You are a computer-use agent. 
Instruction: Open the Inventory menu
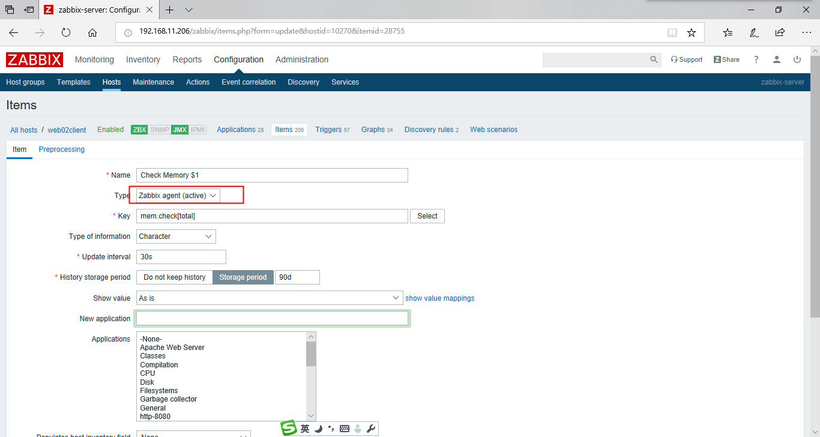click(x=143, y=59)
